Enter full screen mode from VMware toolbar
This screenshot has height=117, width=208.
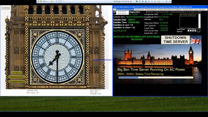coord(60,1)
